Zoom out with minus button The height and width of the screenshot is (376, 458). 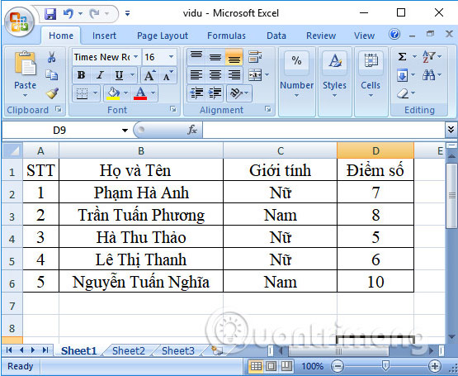(338, 366)
